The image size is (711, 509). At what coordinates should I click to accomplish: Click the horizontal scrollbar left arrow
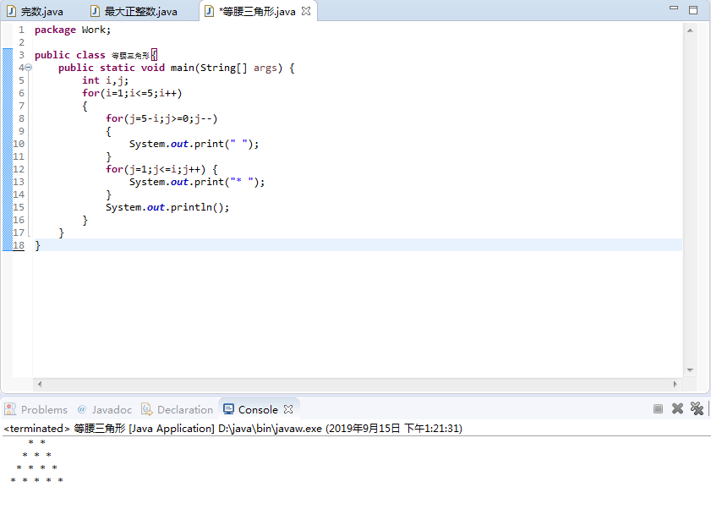[x=40, y=384]
